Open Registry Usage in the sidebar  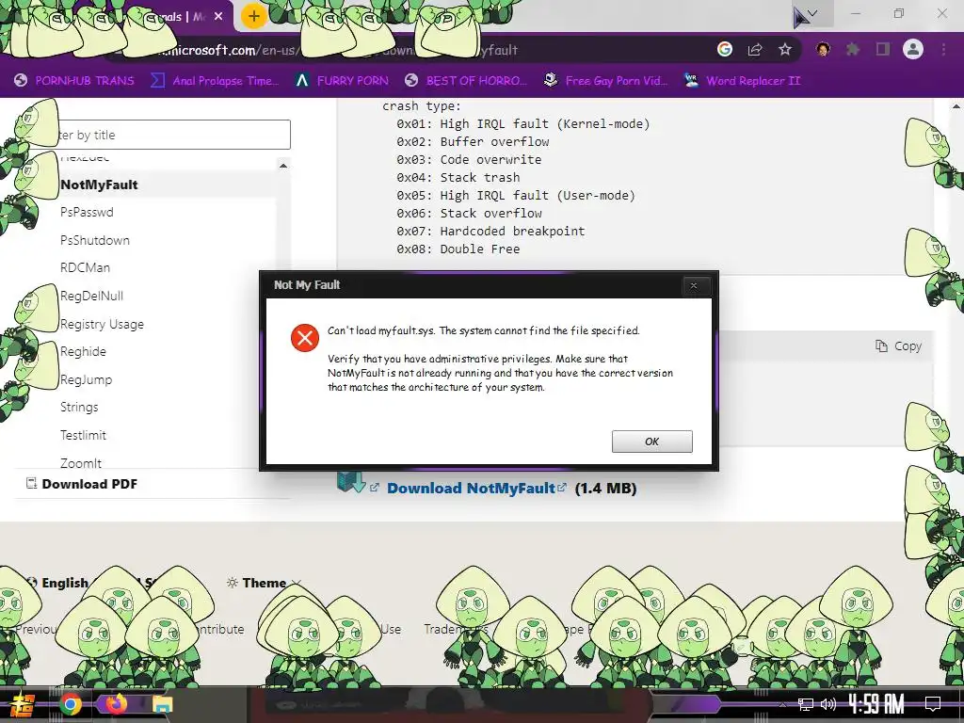[102, 324]
